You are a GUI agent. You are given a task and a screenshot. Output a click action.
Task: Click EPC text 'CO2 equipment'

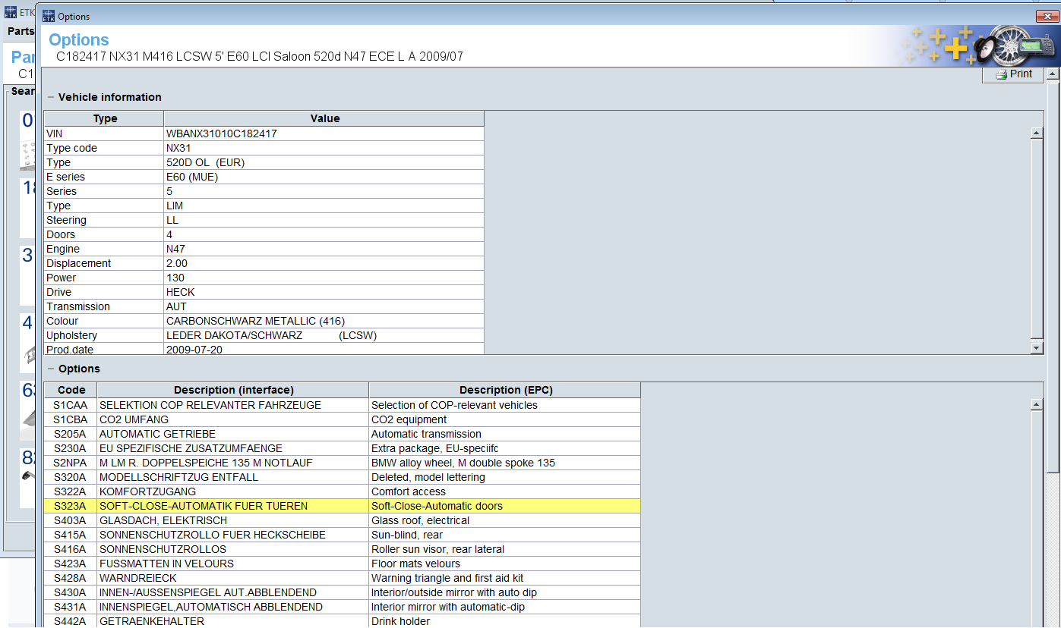[x=409, y=419]
